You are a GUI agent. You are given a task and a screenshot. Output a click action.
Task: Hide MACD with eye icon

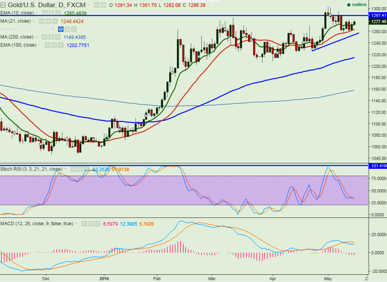click(x=85, y=224)
